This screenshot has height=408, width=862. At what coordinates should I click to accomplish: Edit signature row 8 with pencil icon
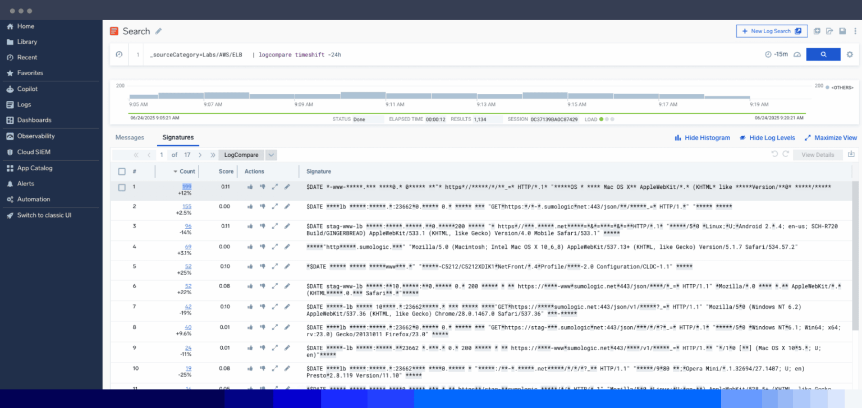point(287,327)
